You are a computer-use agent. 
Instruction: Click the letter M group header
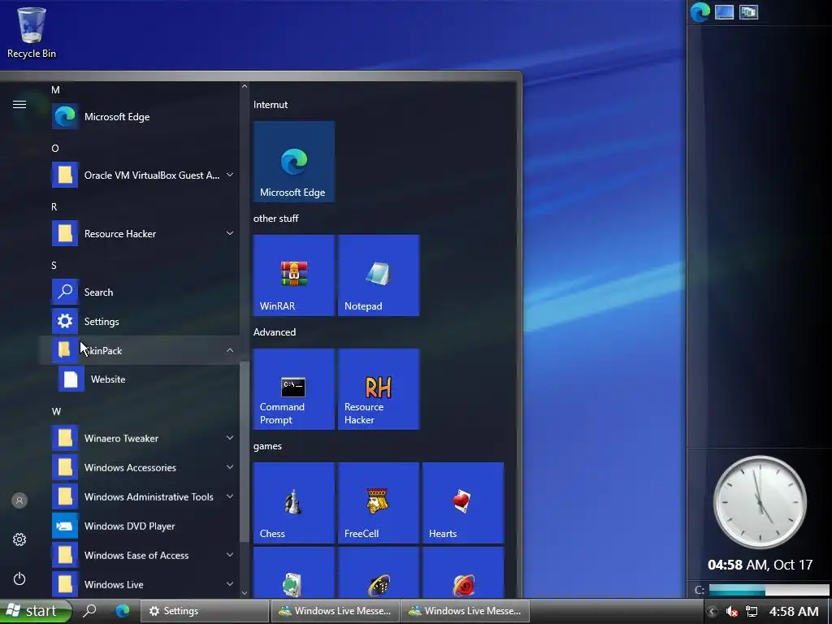[x=56, y=90]
